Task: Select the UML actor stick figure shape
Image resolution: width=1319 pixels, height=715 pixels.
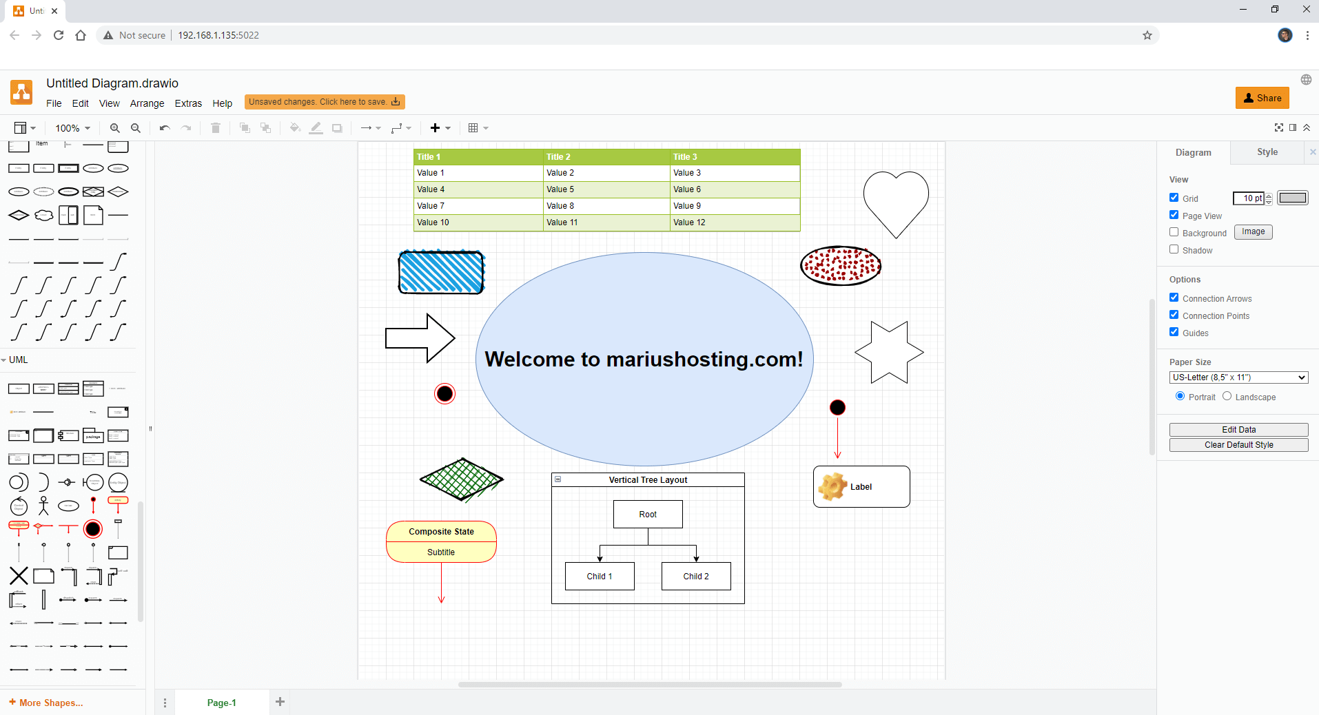Action: 43,506
